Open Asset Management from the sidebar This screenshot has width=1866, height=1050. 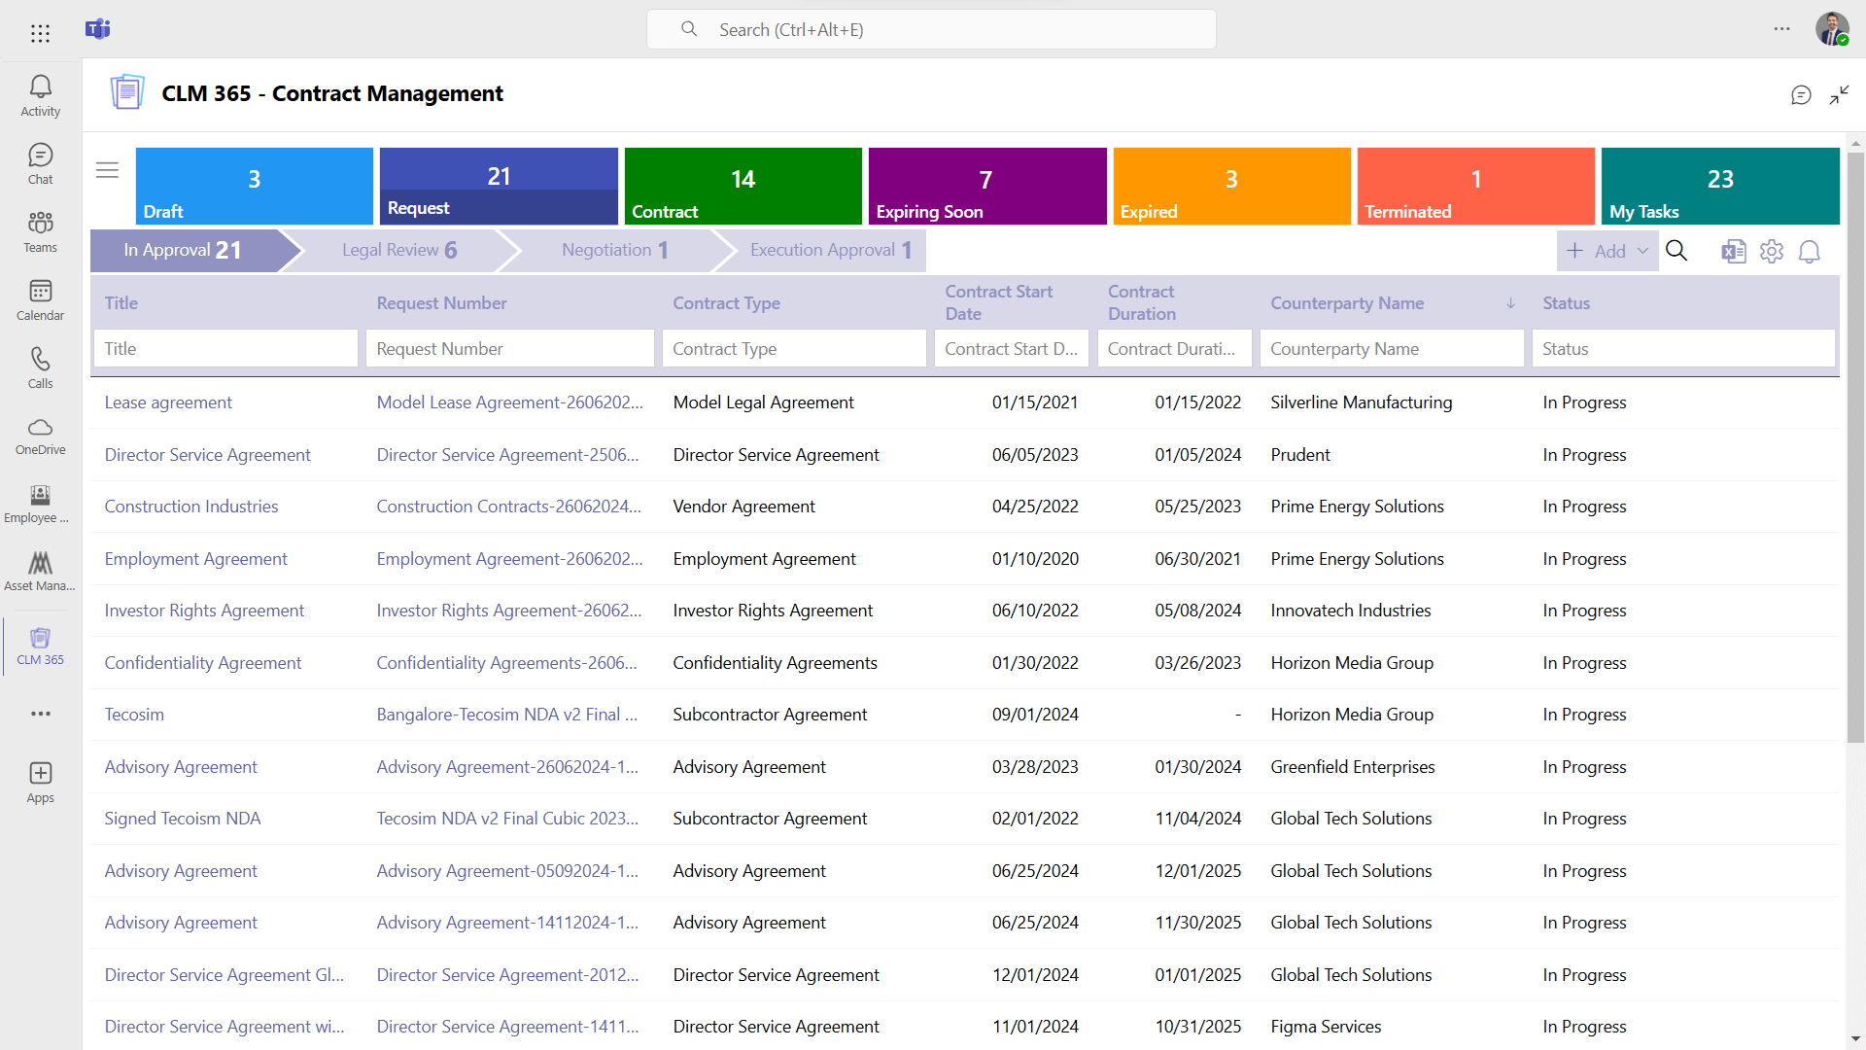40,571
